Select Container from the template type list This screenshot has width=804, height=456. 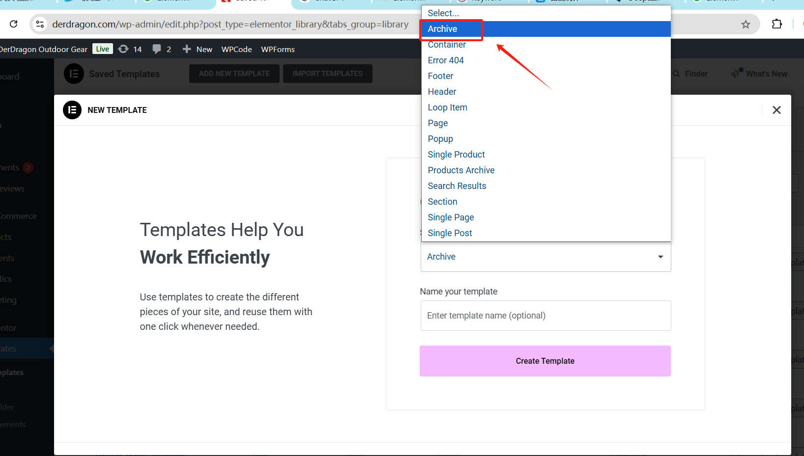pos(546,45)
